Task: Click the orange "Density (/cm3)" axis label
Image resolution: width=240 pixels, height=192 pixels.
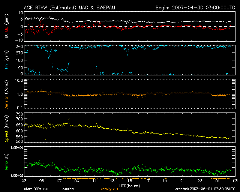Action: pyautogui.click(x=6, y=95)
